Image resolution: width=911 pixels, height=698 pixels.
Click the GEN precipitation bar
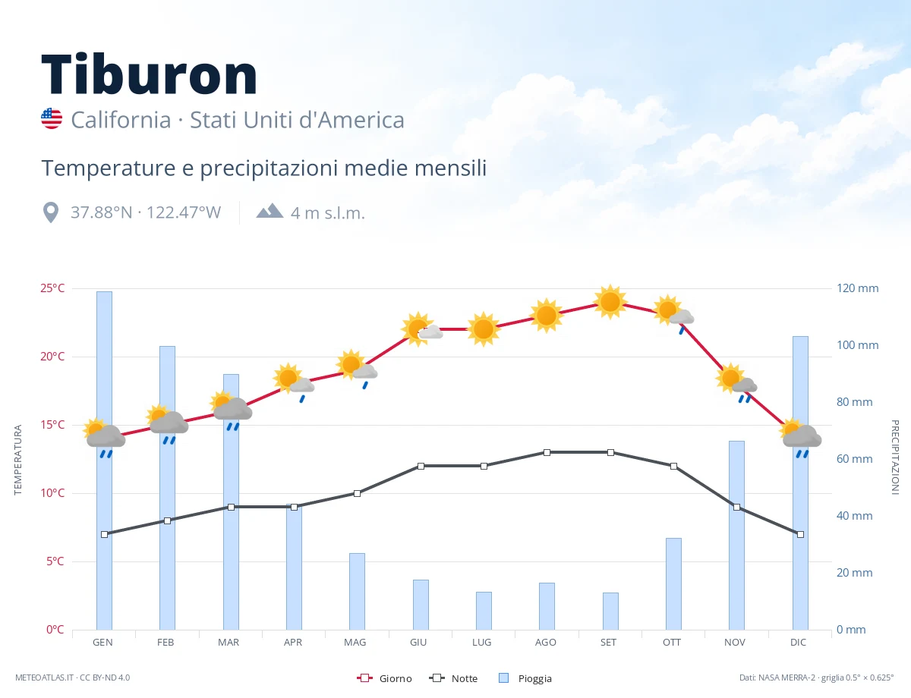(104, 461)
